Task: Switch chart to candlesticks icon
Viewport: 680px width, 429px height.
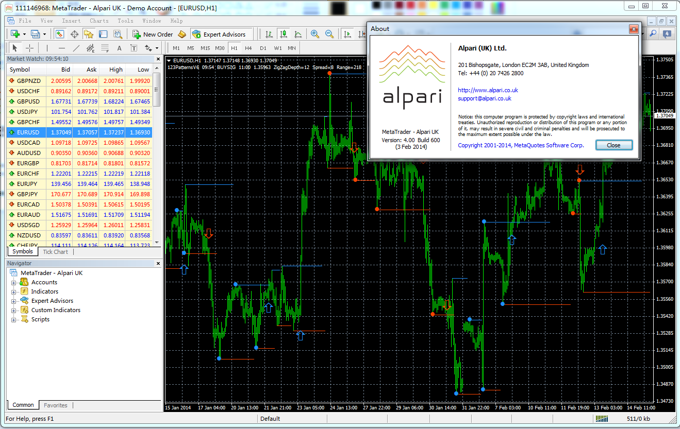Action: pos(284,34)
